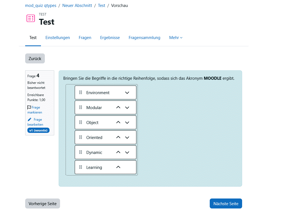Click the Frage markieren link
285x214 pixels.
coord(35,110)
